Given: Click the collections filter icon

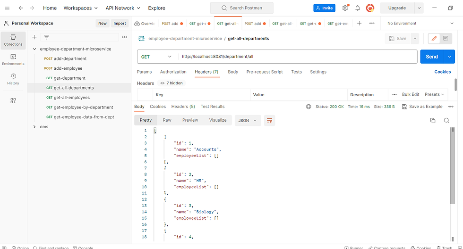Looking at the screenshot, I should tap(46, 37).
